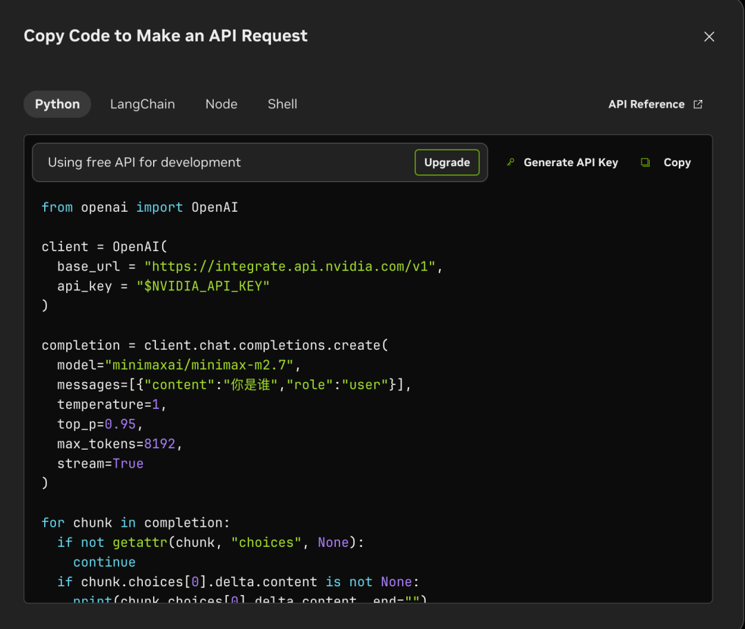Select the Python tab
The width and height of the screenshot is (745, 629).
(x=57, y=104)
